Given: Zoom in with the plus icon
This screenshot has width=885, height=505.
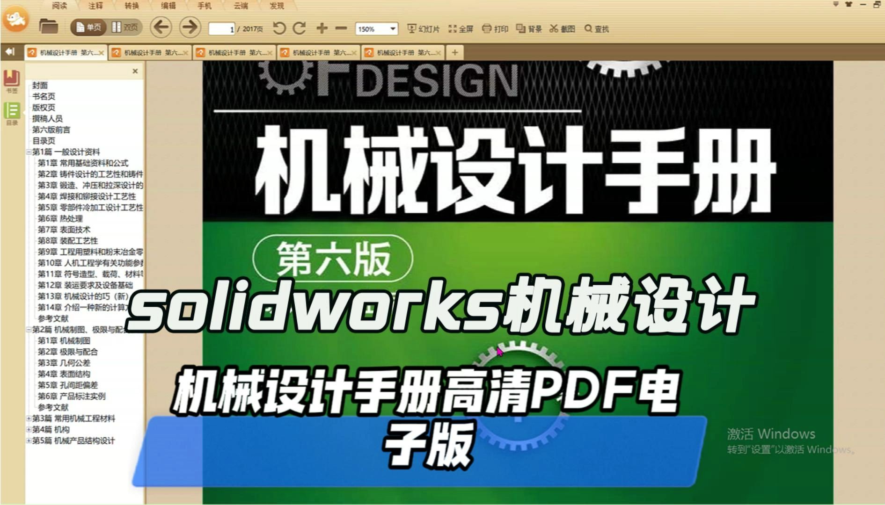Looking at the screenshot, I should pos(322,29).
